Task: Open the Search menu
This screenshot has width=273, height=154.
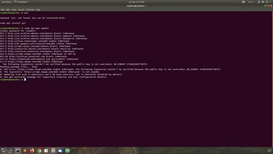Action: pos(21,9)
